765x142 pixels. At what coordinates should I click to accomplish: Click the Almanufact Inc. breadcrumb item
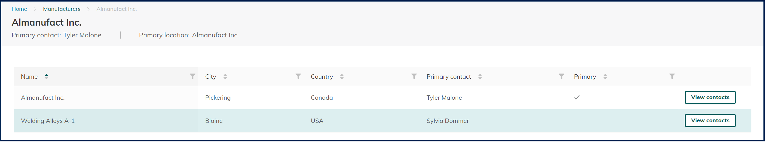[116, 9]
